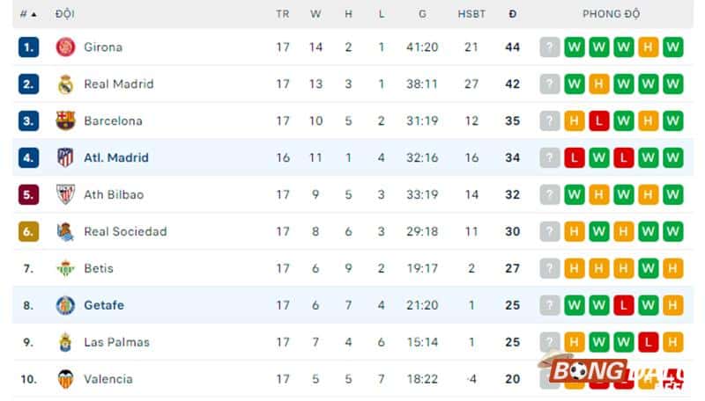Click the Betis club crest icon

point(65,269)
